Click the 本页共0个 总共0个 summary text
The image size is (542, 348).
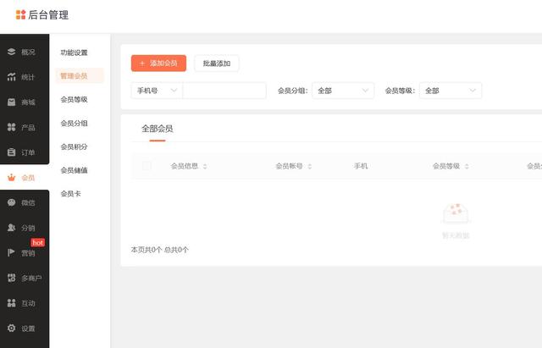(160, 250)
